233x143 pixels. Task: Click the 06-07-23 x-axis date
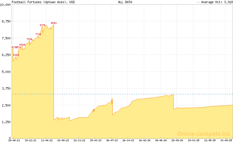point(112,141)
